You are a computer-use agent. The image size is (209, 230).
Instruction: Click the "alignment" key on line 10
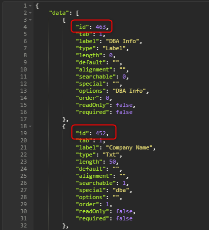point(94,69)
